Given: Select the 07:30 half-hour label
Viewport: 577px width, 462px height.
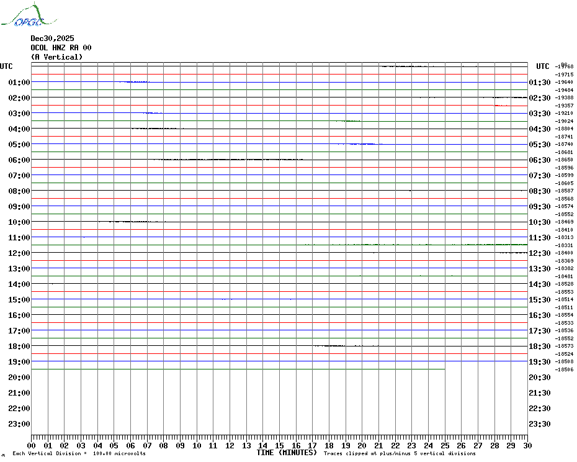Looking at the screenshot, I should (x=540, y=175).
